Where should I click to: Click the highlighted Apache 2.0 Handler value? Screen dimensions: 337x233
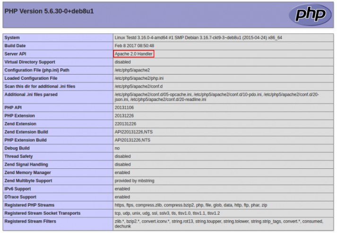[134, 54]
